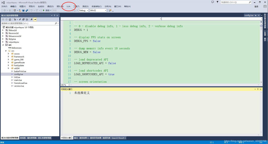Select the libcocos2d project node
Screen dimensions: 268x144
coord(13,33)
